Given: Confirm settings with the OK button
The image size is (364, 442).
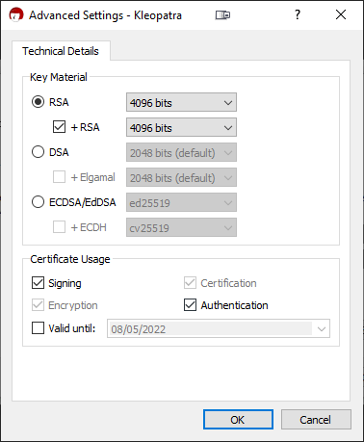Looking at the screenshot, I should coord(238,420).
